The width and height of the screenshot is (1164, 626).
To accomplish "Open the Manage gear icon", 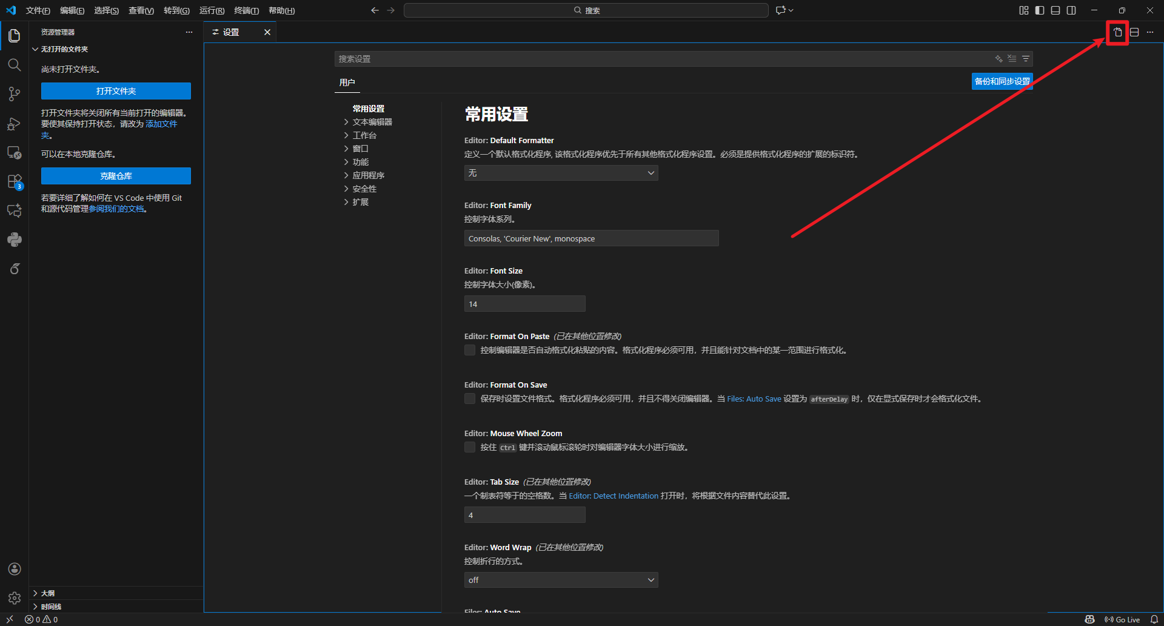I will tap(14, 598).
